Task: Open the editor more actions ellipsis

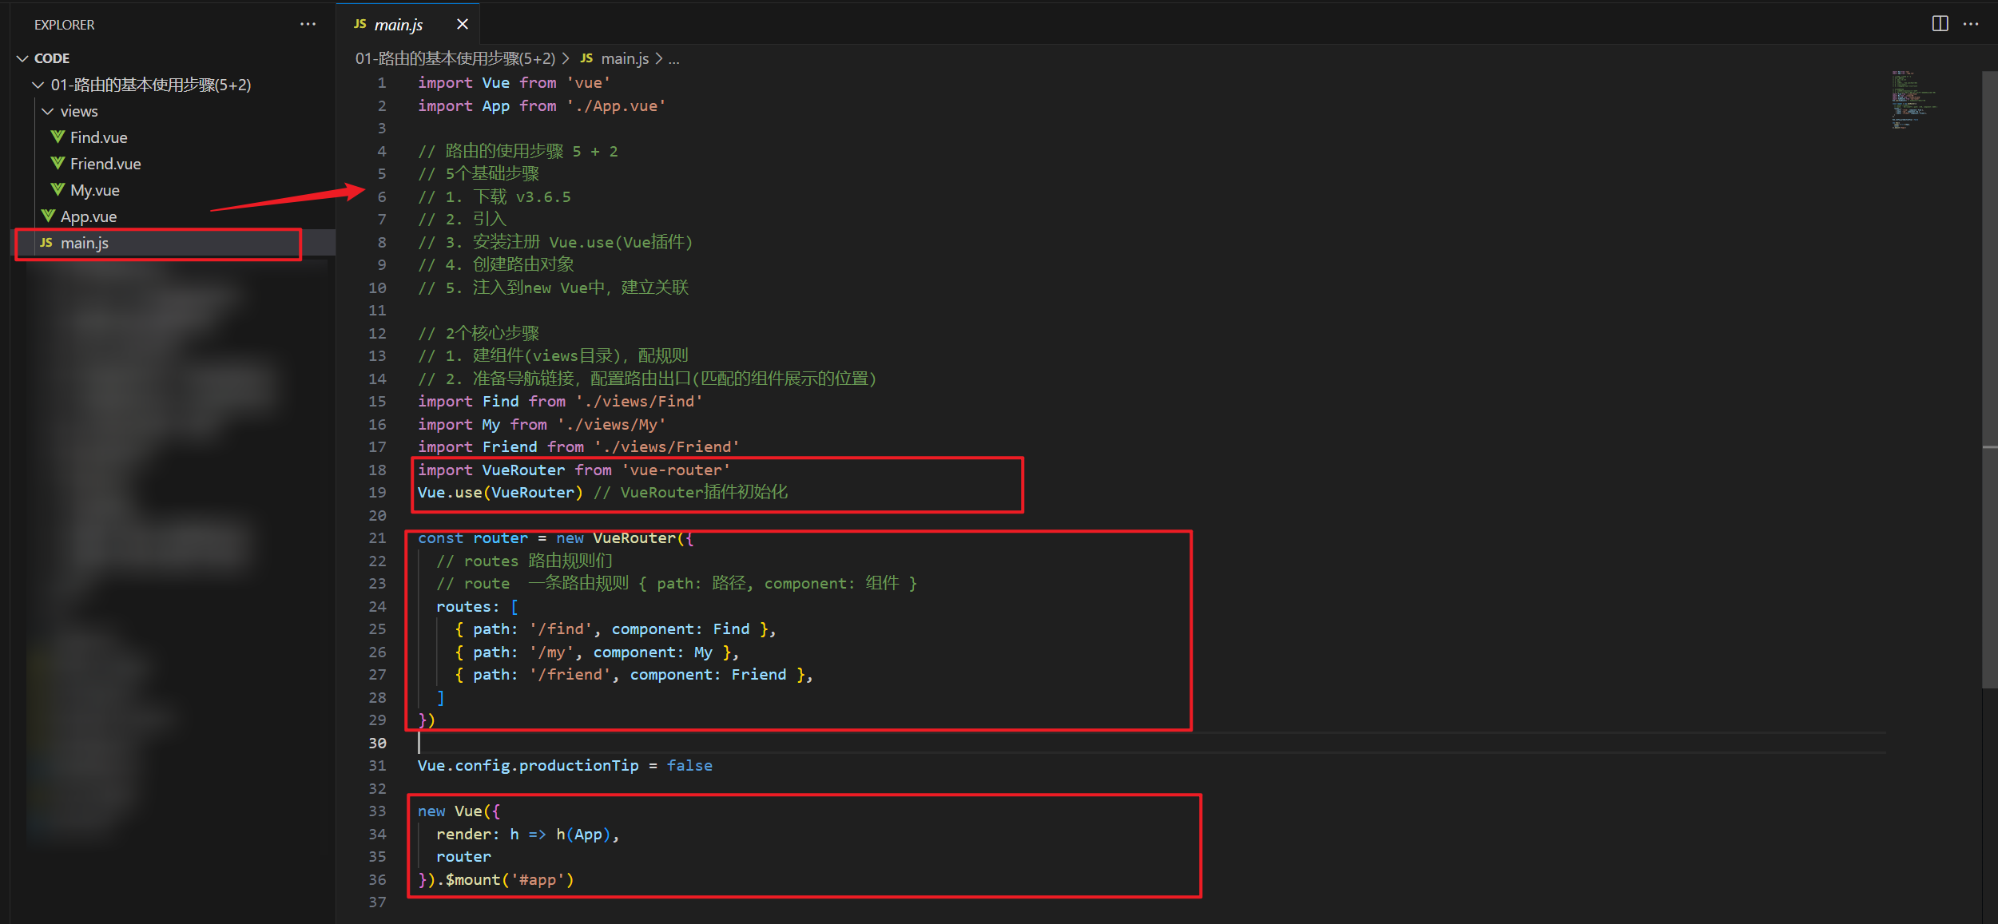Action: [1971, 23]
